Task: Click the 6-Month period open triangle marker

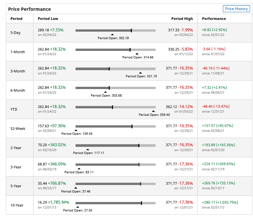Action: [x=105, y=92]
